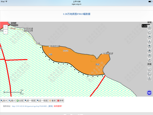
Task: Select the draw point tool
Action: [x=149, y=27]
